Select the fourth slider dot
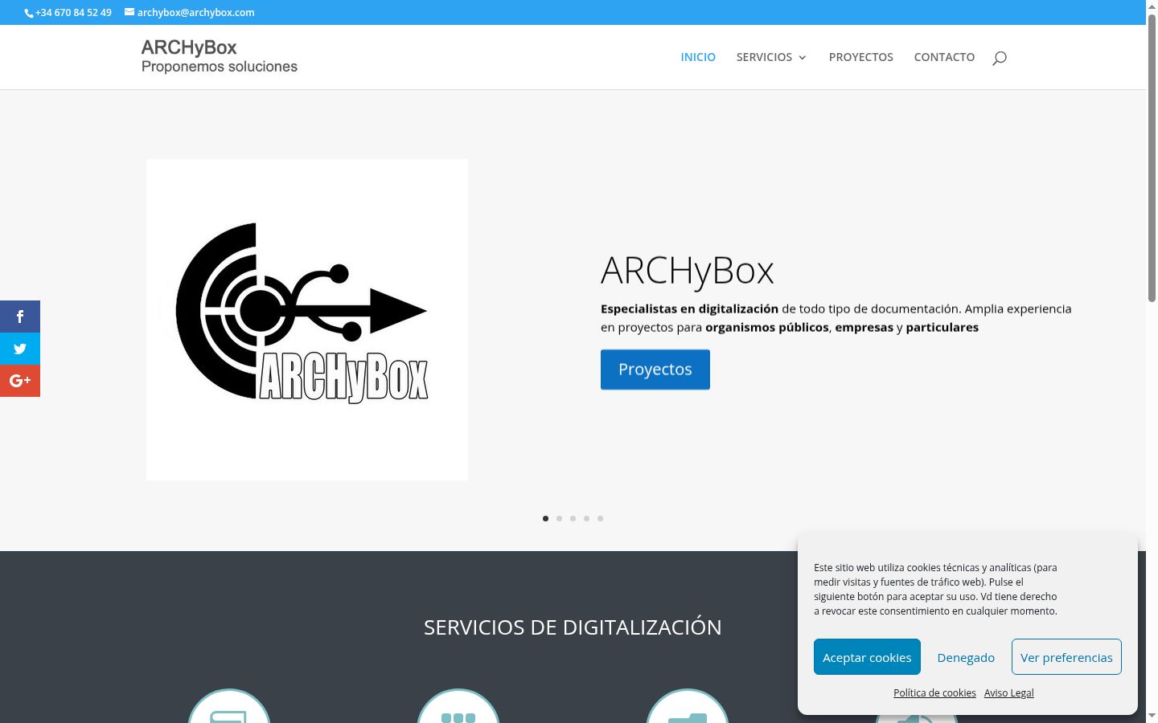 [587, 519]
